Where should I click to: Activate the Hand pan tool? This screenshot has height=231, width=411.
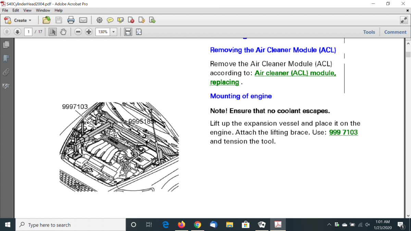pyautogui.click(x=63, y=32)
